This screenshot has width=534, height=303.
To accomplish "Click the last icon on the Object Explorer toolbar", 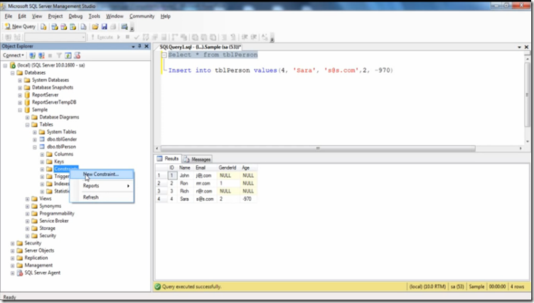I will pos(78,55).
